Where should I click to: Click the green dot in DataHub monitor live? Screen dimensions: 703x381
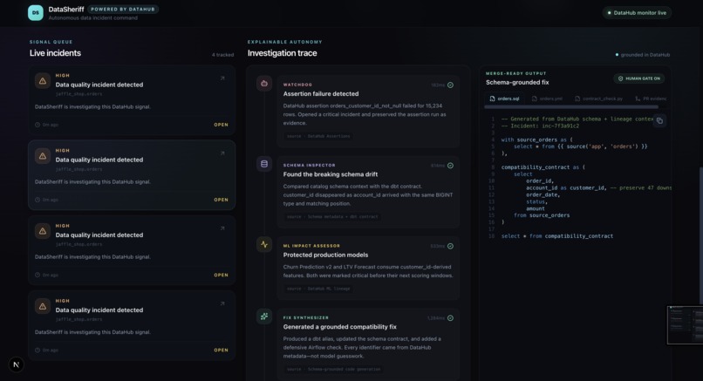click(x=609, y=13)
